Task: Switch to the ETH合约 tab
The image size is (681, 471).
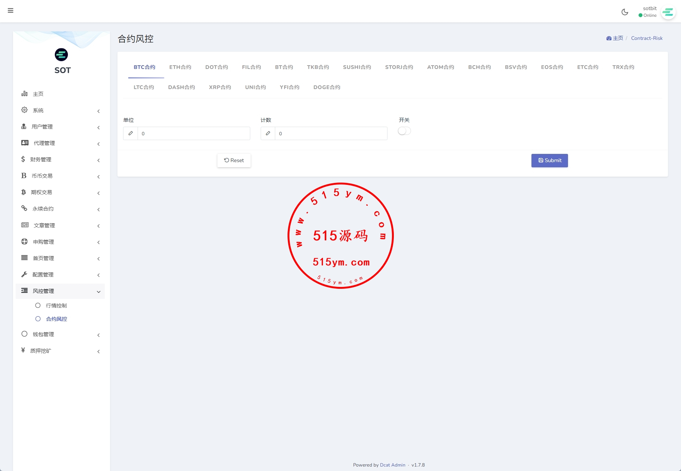Action: [x=180, y=67]
